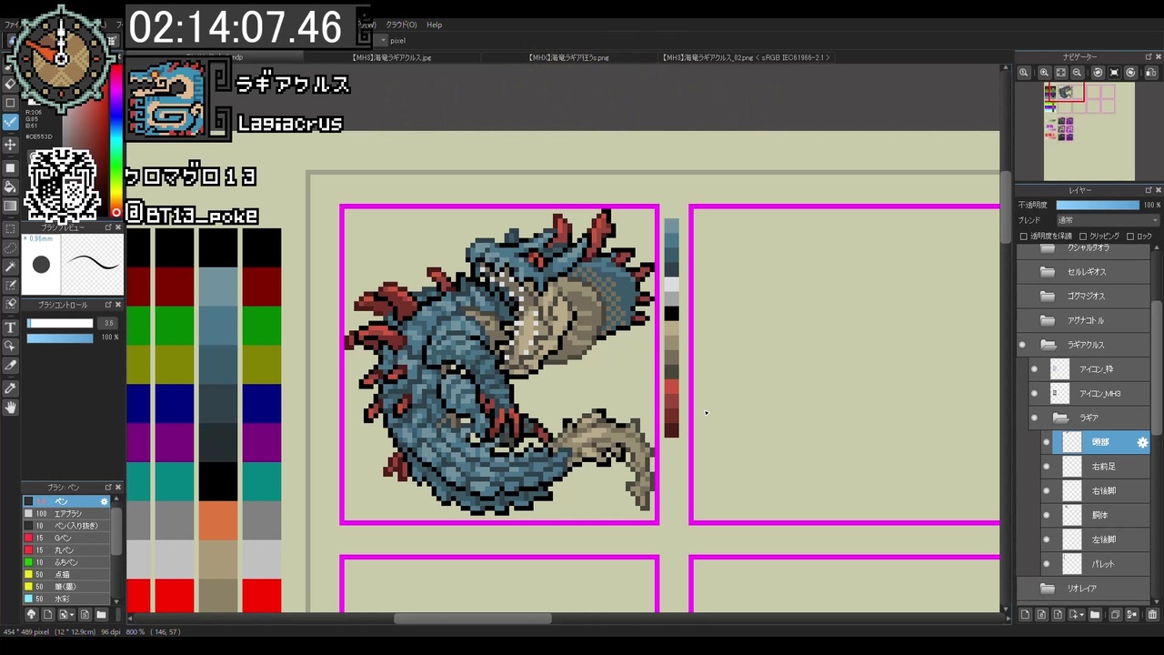Toggle visibility of アイコン_枠 layer
The height and width of the screenshot is (655, 1164).
click(1035, 369)
